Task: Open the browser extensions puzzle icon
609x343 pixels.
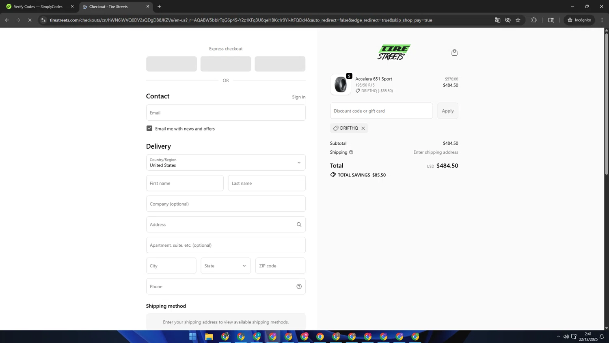Action: [x=534, y=20]
